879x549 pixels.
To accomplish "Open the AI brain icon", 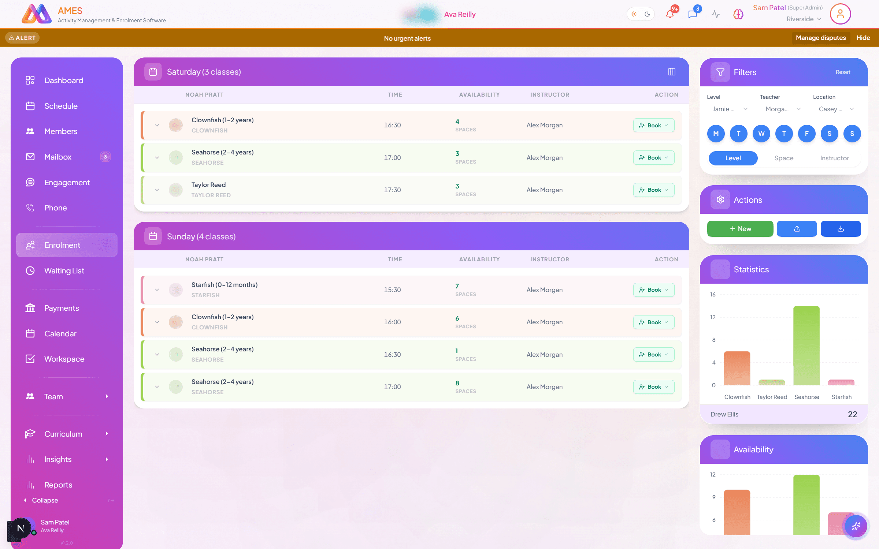I will click(738, 14).
